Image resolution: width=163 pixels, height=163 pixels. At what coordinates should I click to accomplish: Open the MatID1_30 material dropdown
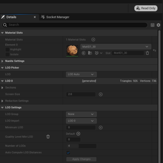coord(116,47)
